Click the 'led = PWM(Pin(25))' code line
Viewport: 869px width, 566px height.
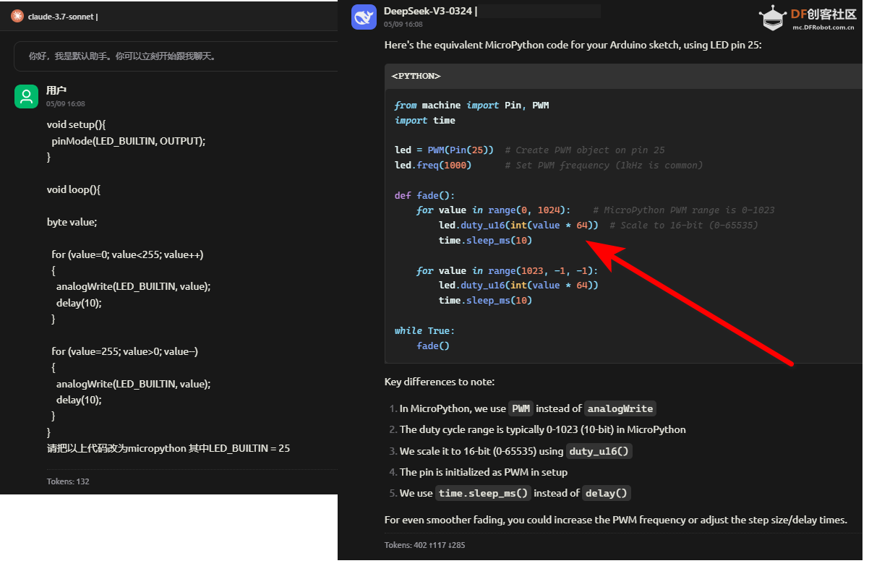click(x=444, y=150)
